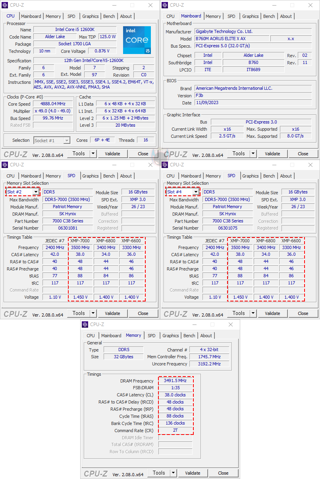Click Level 3 cache value 20 MBytes

pyautogui.click(x=125, y=126)
